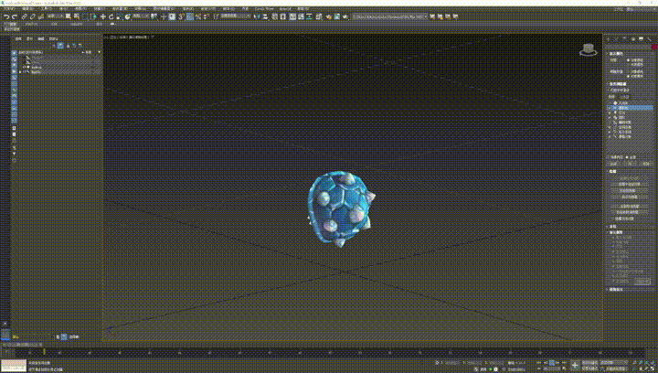The width and height of the screenshot is (658, 373).
Task: Select second Wireframe radio in Display Color
Action: 628,65
